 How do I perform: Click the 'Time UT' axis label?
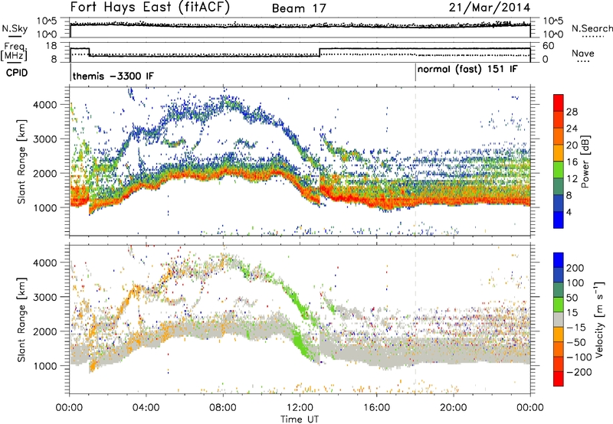pyautogui.click(x=300, y=419)
